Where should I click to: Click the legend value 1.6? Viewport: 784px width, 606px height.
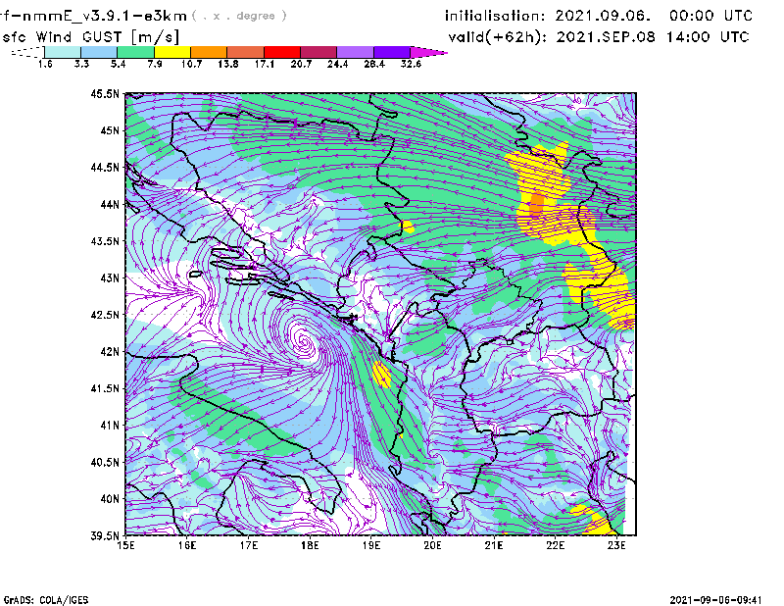tap(45, 64)
